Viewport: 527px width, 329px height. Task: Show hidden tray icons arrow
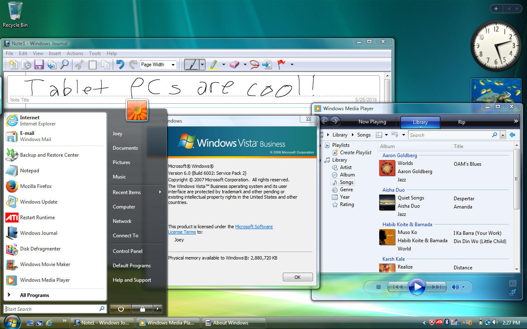[424, 323]
